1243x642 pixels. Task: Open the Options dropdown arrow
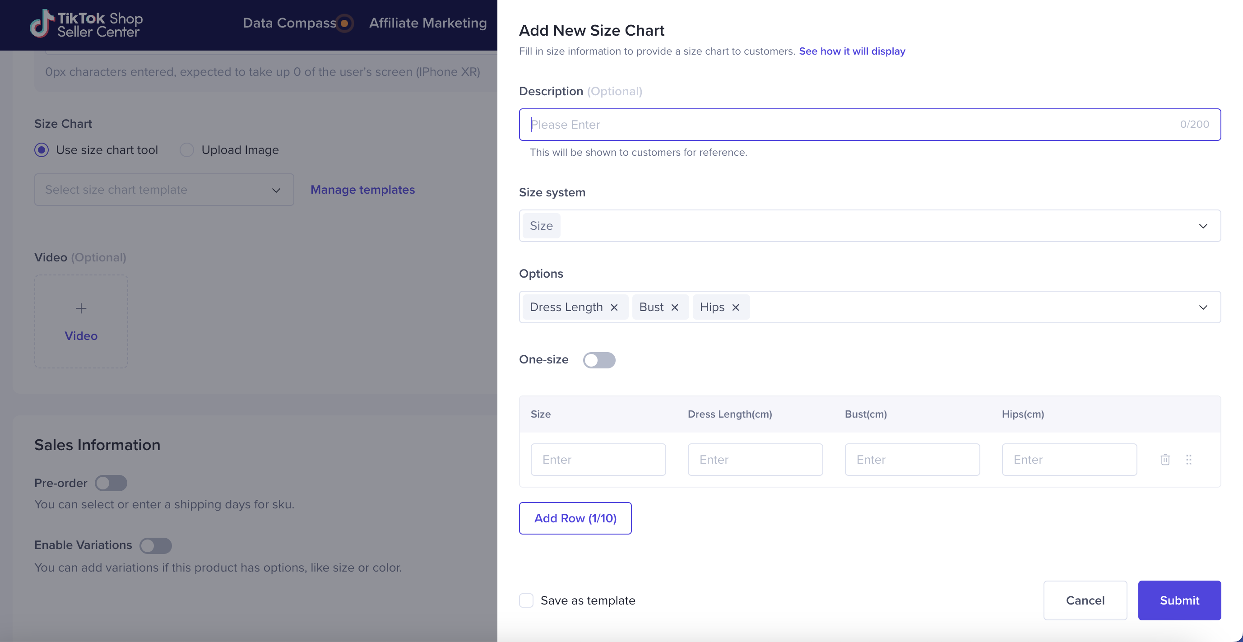(1203, 307)
